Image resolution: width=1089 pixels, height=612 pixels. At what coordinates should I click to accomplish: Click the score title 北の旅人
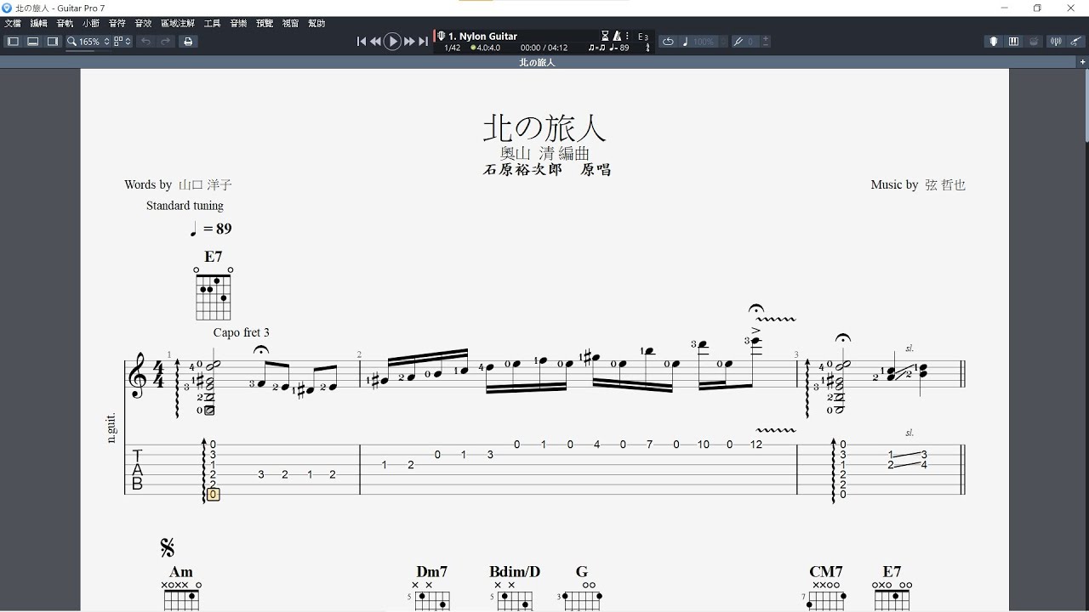(544, 127)
